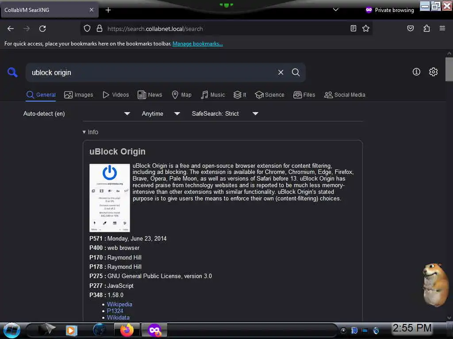Screen dimensions: 453x339
Task: Open the Auto-detect (en) language dropdown
Action: [x=77, y=113]
